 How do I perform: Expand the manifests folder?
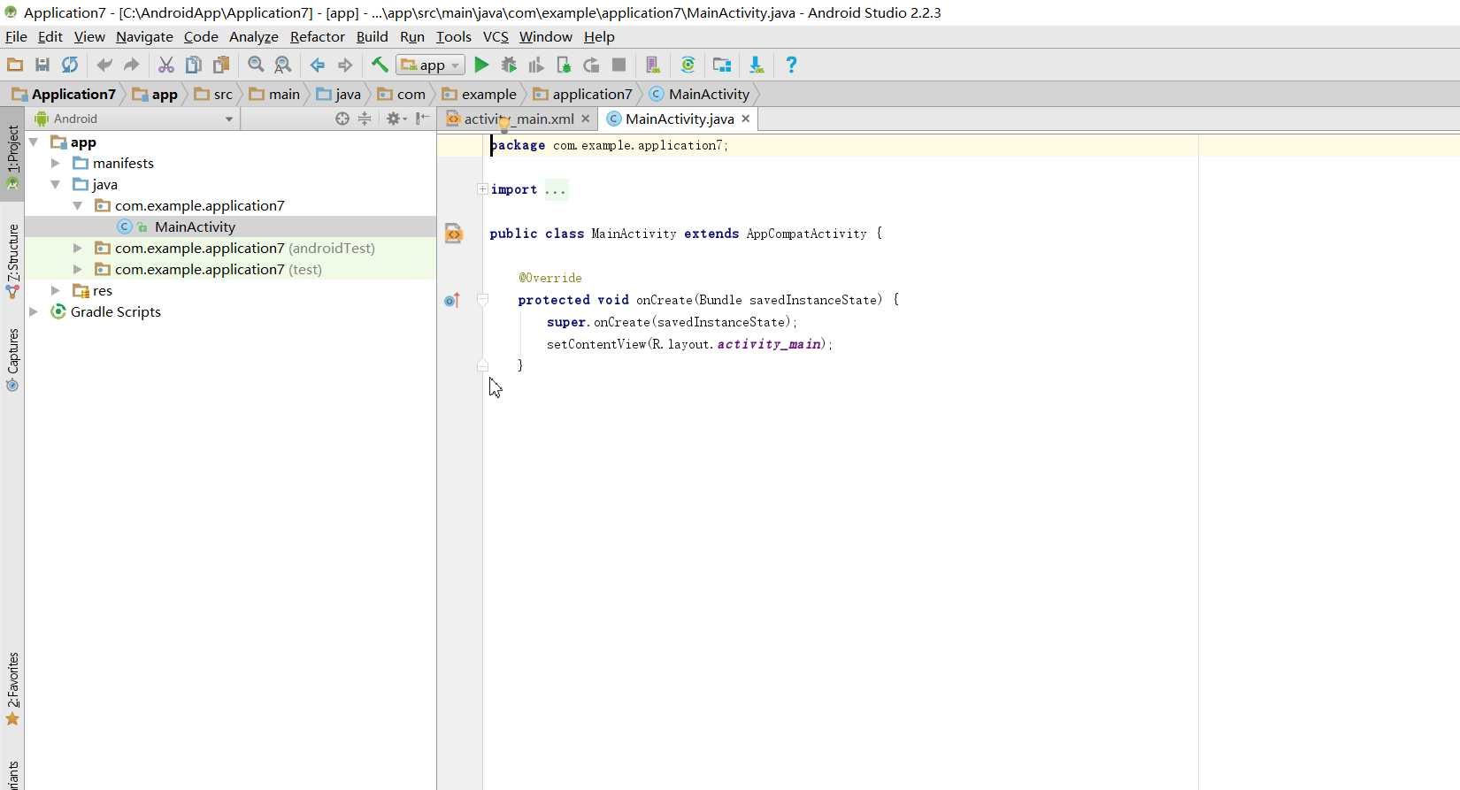pos(55,163)
